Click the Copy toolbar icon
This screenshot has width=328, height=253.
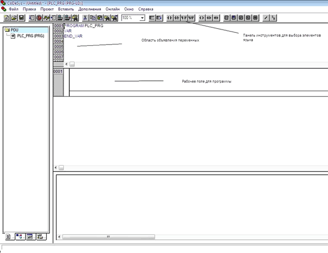point(92,18)
